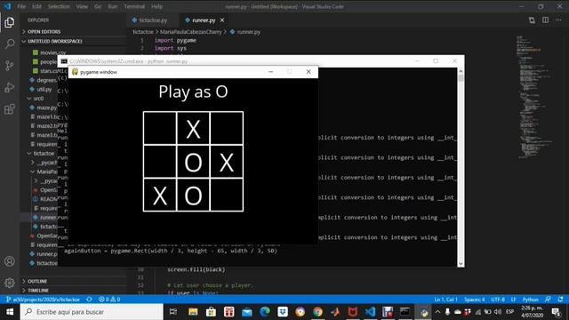Open errors and warnings count in status bar
Screen dimensions: 569x320
109,300
